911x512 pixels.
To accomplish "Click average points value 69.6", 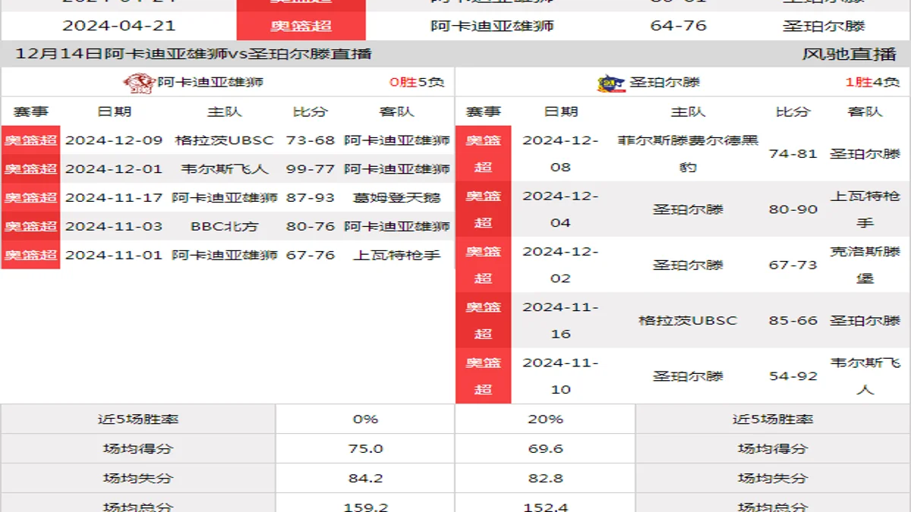I will 545,448.
